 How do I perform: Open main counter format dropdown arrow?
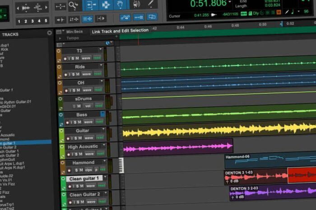[229, 2]
